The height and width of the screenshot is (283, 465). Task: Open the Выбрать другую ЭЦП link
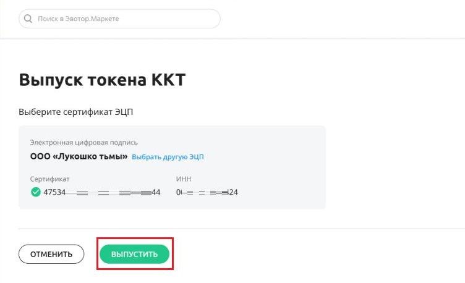[168, 157]
